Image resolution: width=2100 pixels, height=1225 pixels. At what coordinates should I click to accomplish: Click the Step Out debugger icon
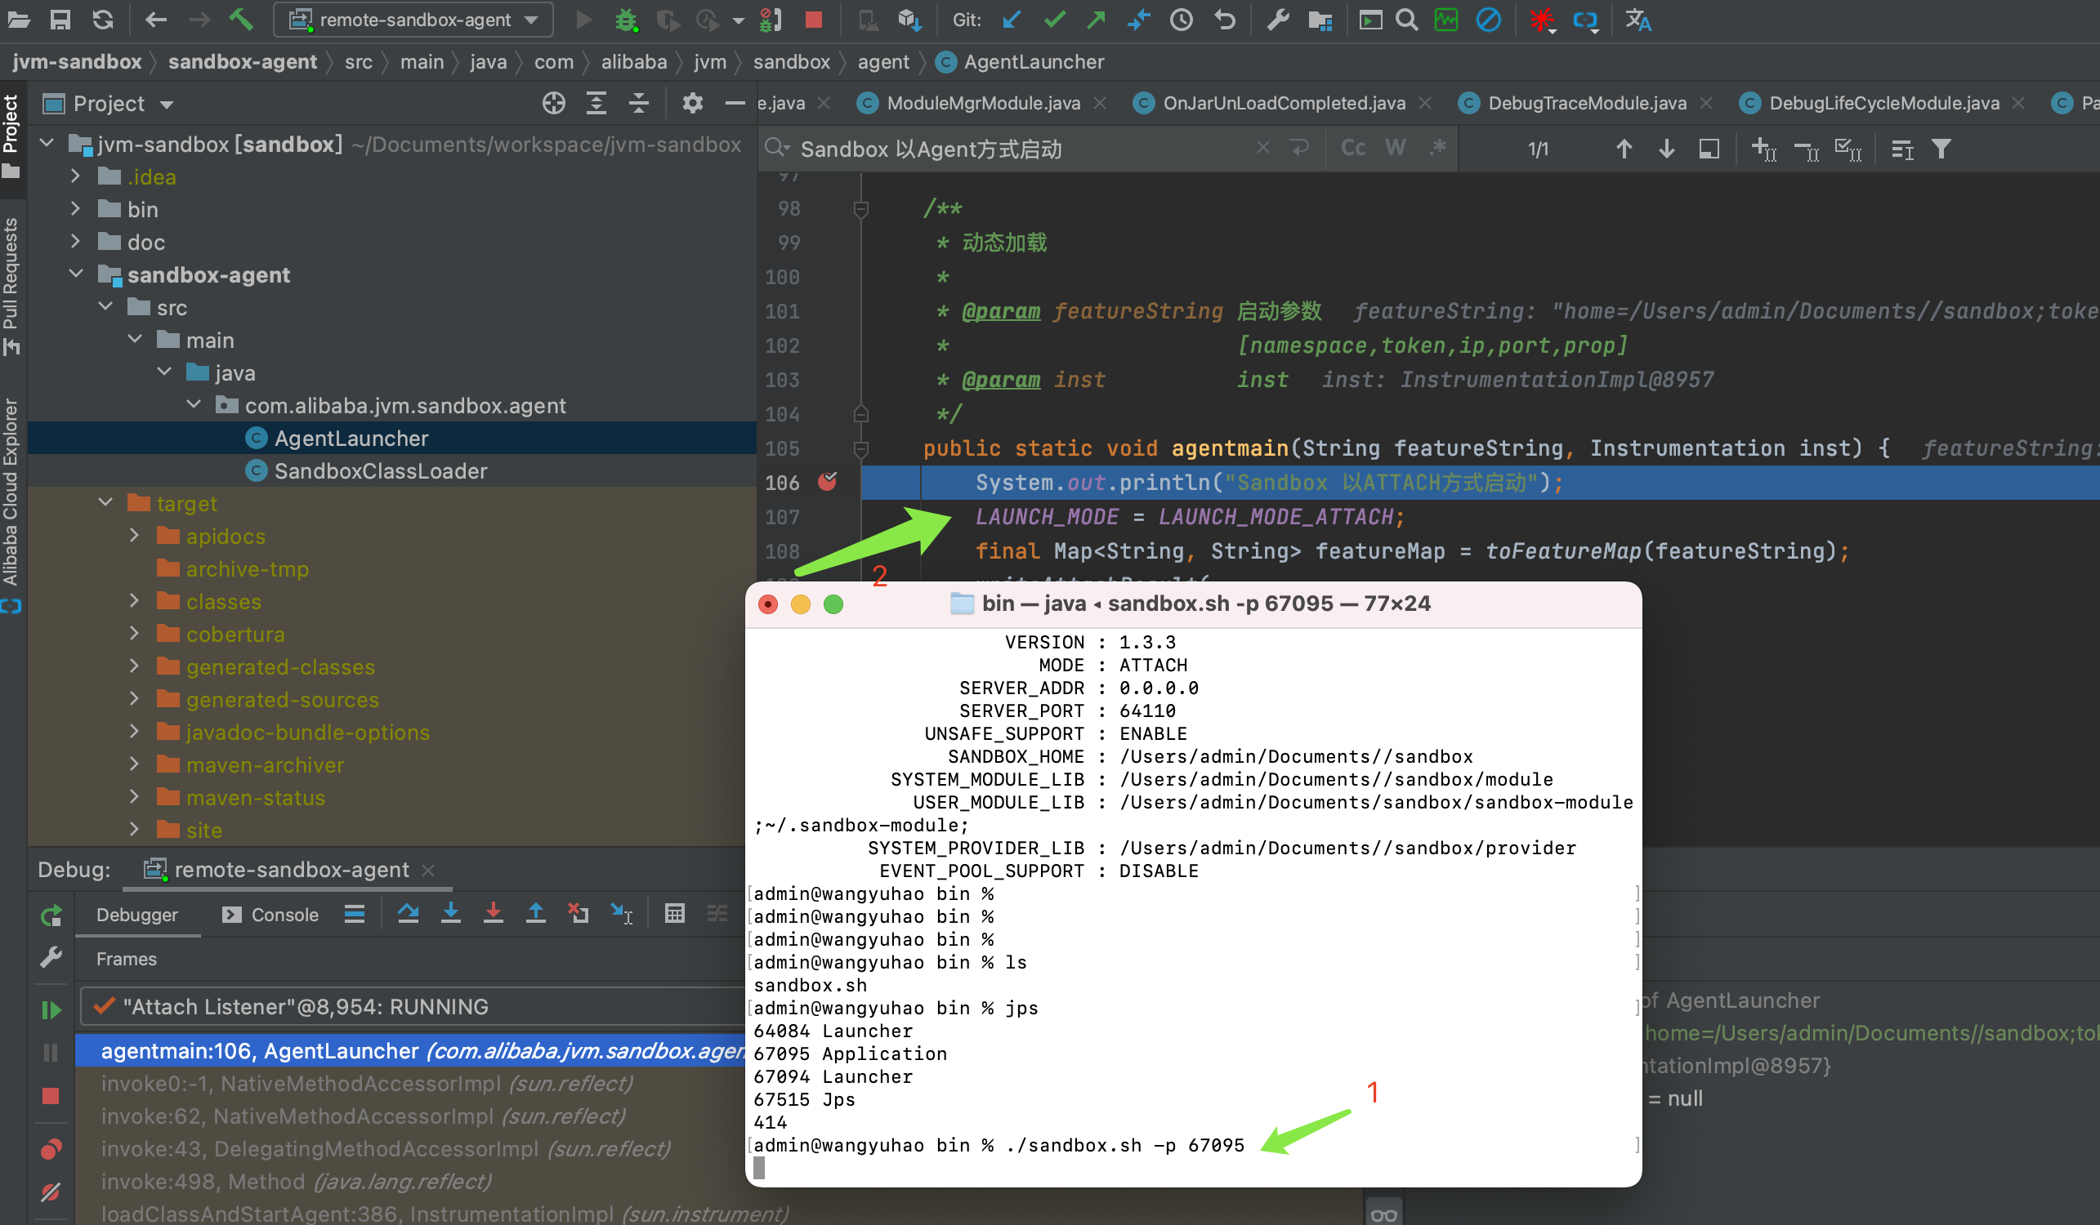536,914
